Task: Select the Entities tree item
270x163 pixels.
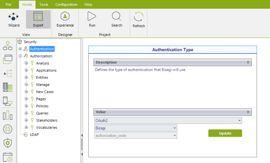Action: pos(42,78)
